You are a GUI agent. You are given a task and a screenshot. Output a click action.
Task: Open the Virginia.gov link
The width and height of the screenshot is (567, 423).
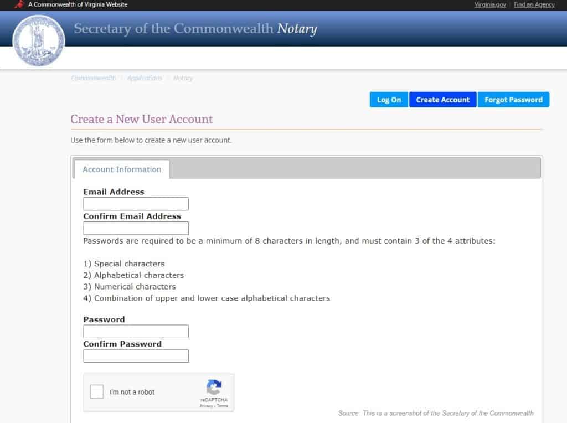pyautogui.click(x=490, y=4)
